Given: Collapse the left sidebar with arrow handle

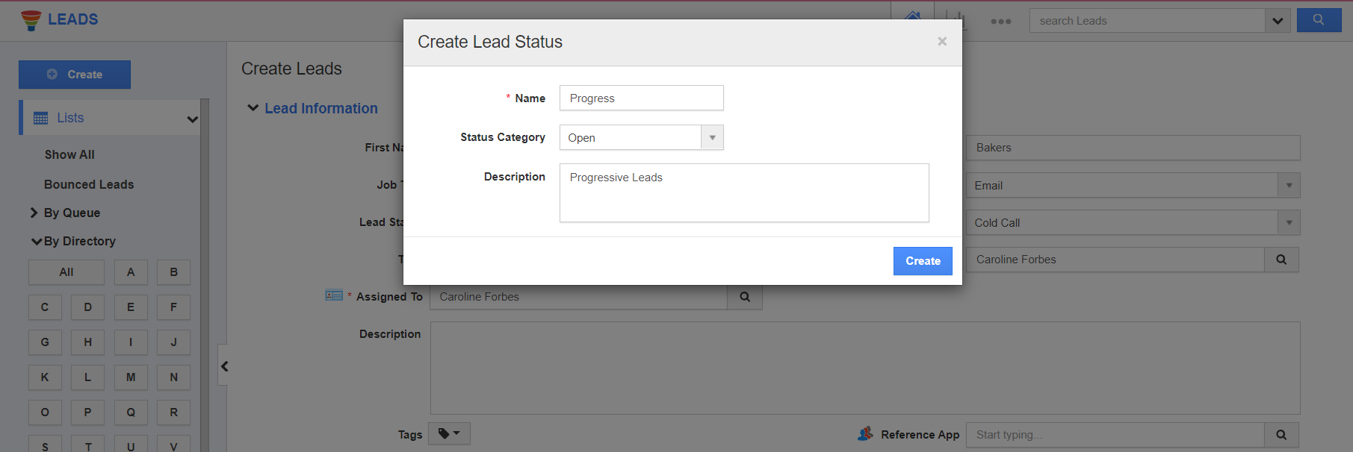Looking at the screenshot, I should click(223, 365).
